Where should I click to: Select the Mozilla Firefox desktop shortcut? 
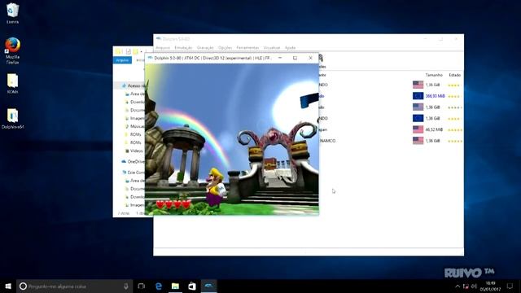12,50
